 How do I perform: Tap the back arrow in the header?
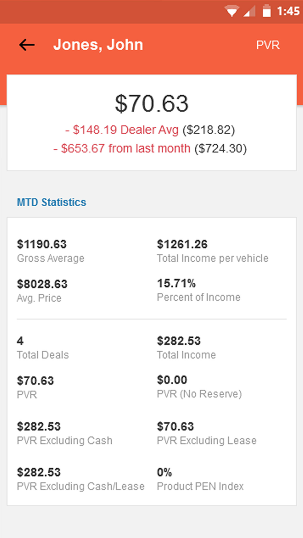26,45
